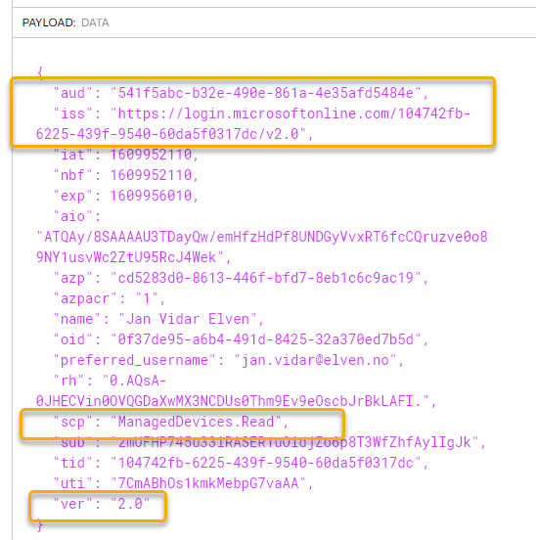Image resolution: width=536 pixels, height=540 pixels.
Task: Click the ver claim value 2.0
Action: coord(130,504)
